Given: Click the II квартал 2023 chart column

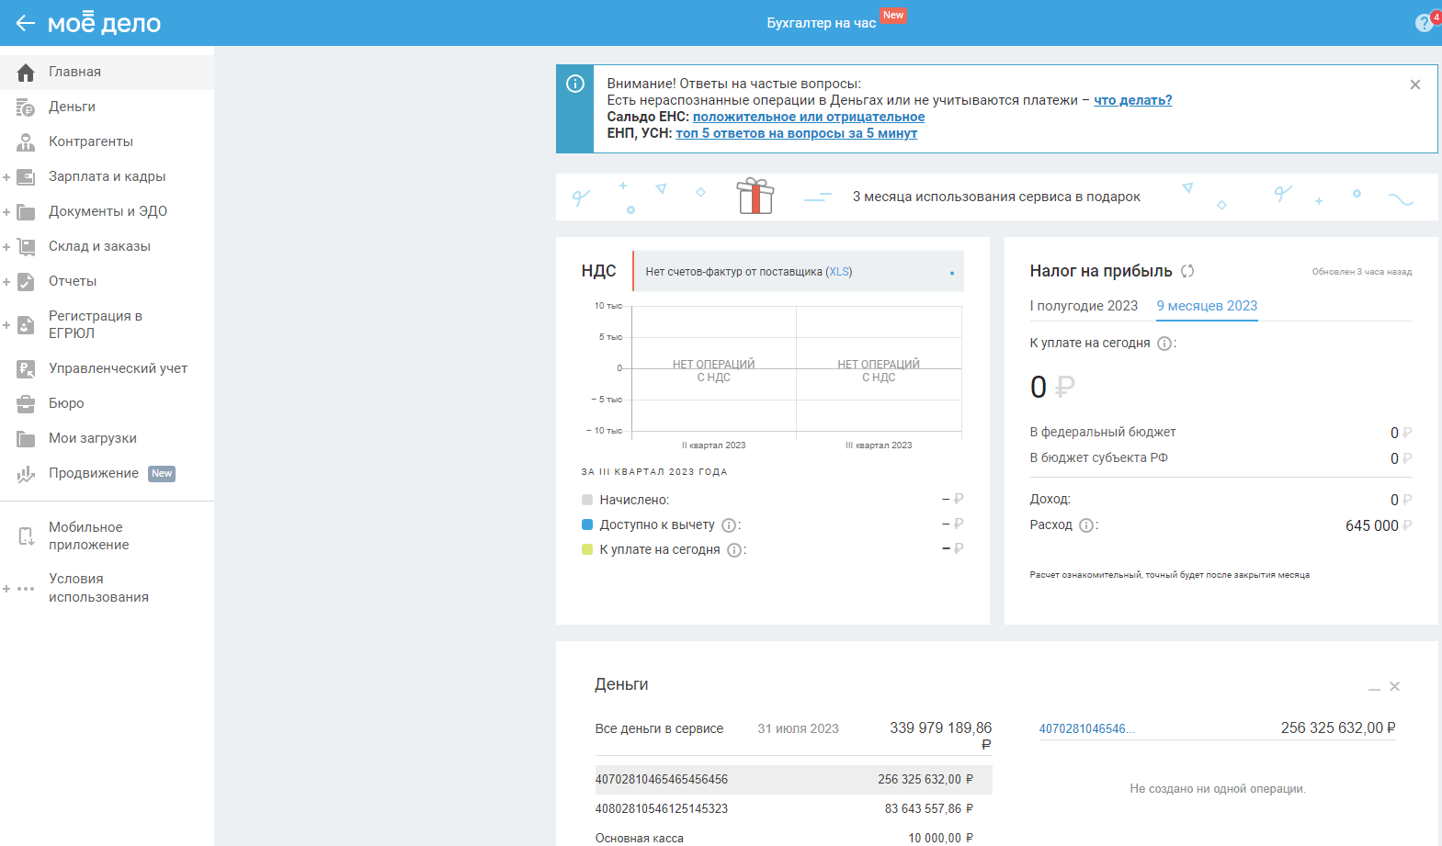Looking at the screenshot, I should coord(714,368).
